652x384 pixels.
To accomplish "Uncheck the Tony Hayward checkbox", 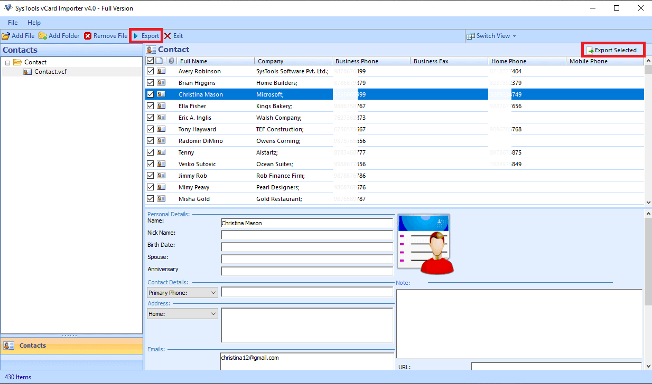I will click(x=150, y=129).
